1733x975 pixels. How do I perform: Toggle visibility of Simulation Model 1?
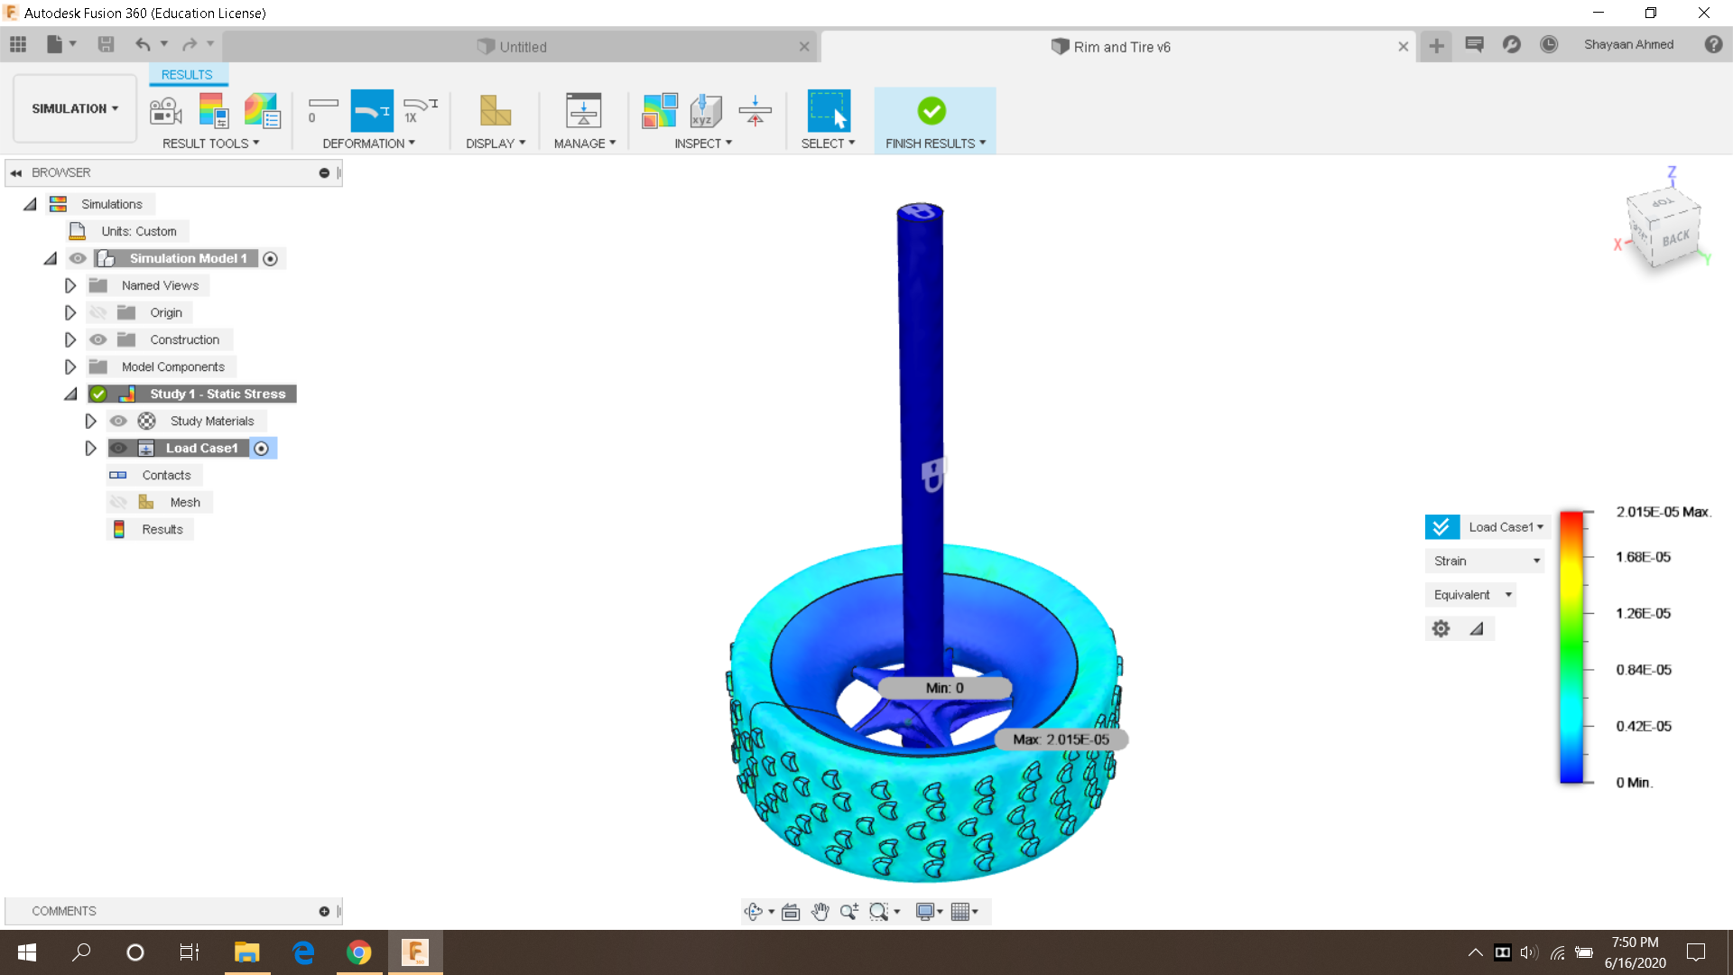[78, 258]
